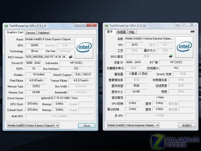This screenshot has height=151, width=201.
Task: Click the 关闭(C) button
Action: [x=187, y=125]
